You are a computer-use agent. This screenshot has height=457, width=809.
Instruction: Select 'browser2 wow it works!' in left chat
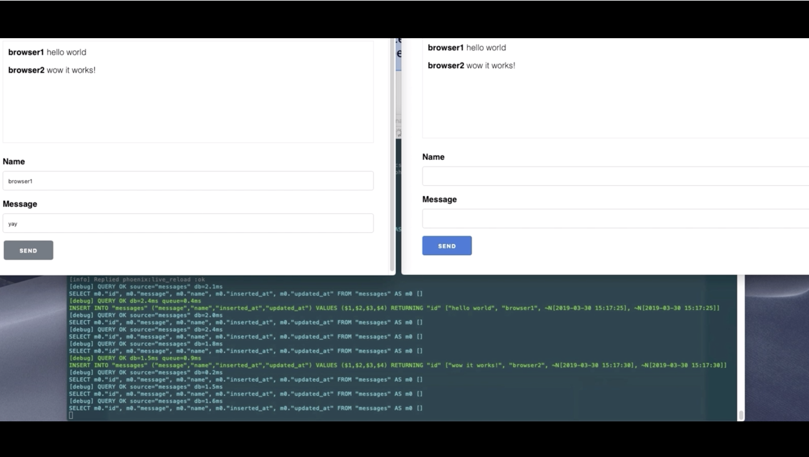(52, 70)
